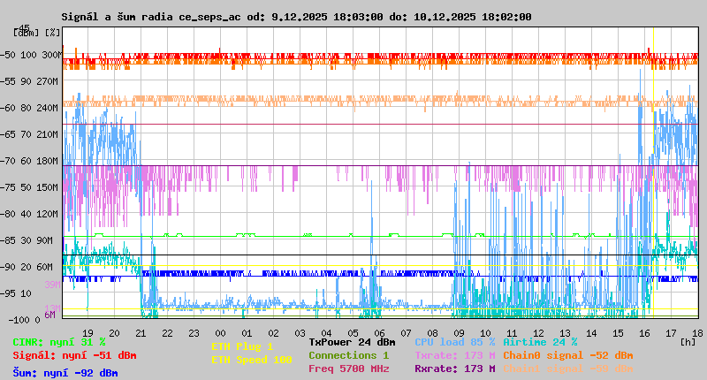Click the CINR legend entry
The image size is (707, 380).
(x=59, y=342)
